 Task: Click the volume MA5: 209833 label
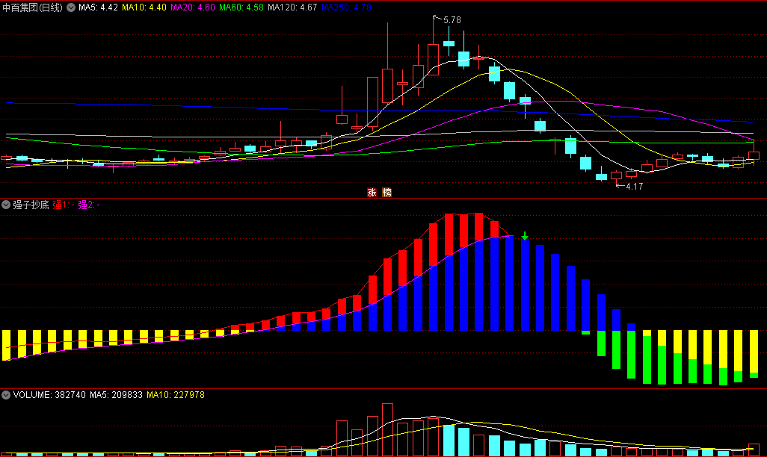coord(116,395)
